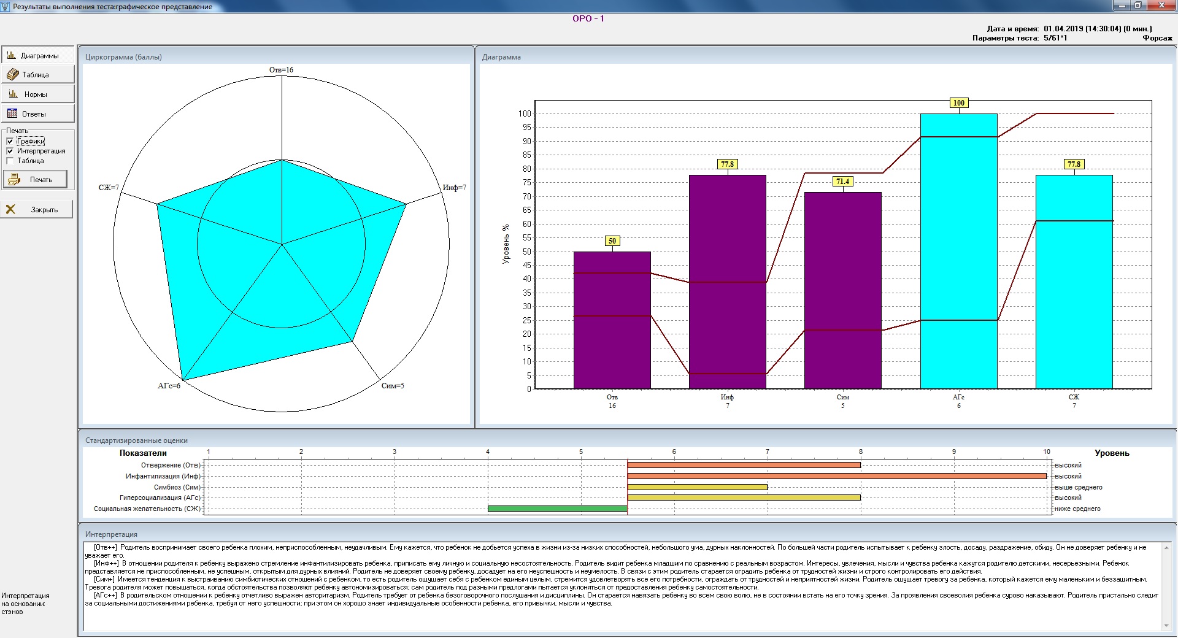The width and height of the screenshot is (1178, 638).
Task: Select the Инфантилизация (Инф) indicator label
Action: (163, 476)
